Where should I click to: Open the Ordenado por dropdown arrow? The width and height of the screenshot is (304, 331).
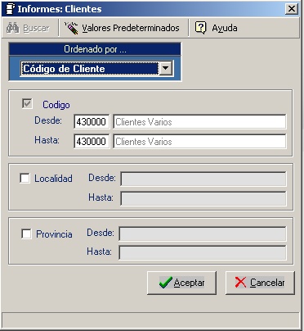pyautogui.click(x=166, y=68)
